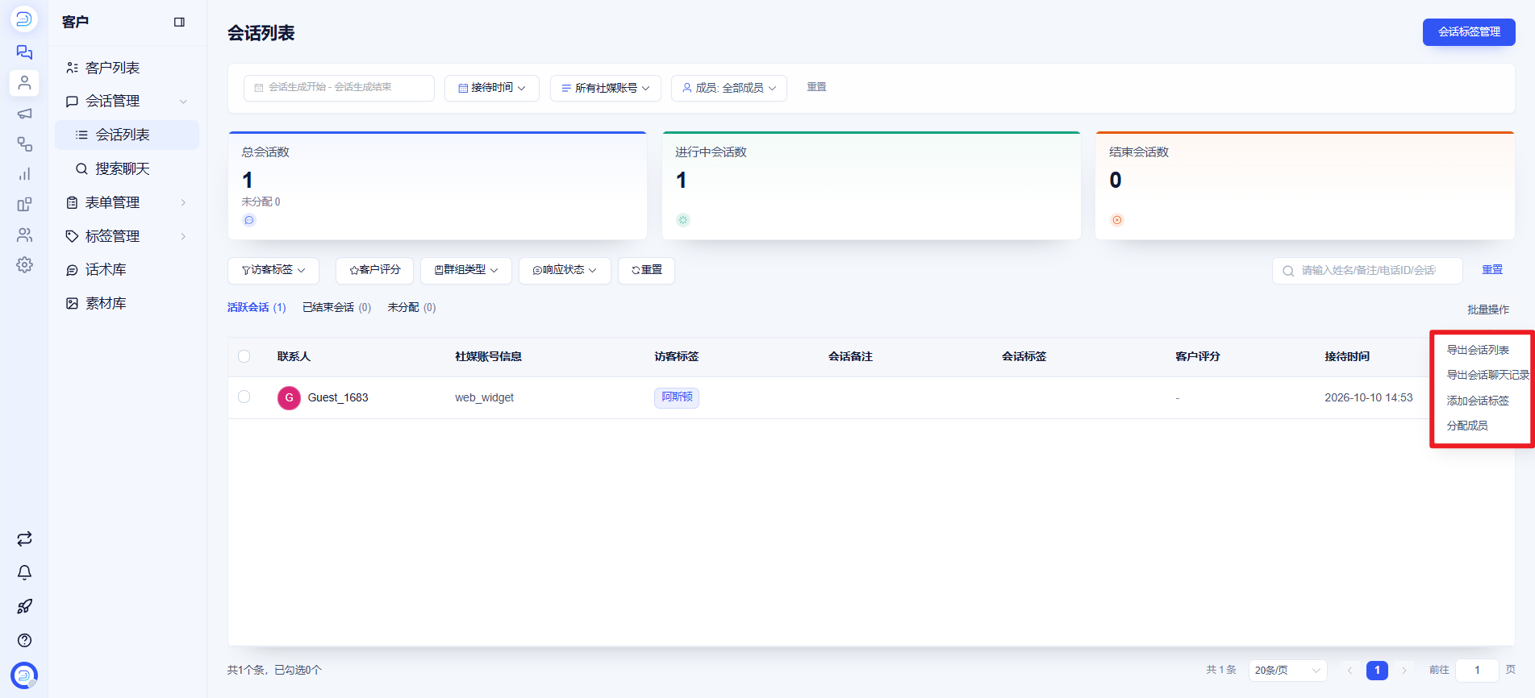This screenshot has width=1535, height=698.
Task: Switch to the 已结束会话 tab
Action: [x=336, y=308]
